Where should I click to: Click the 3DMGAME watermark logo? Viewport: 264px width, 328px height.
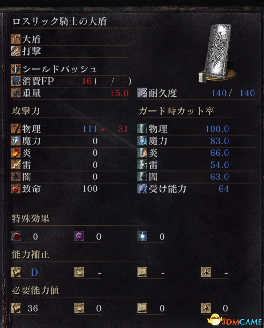coord(235,320)
